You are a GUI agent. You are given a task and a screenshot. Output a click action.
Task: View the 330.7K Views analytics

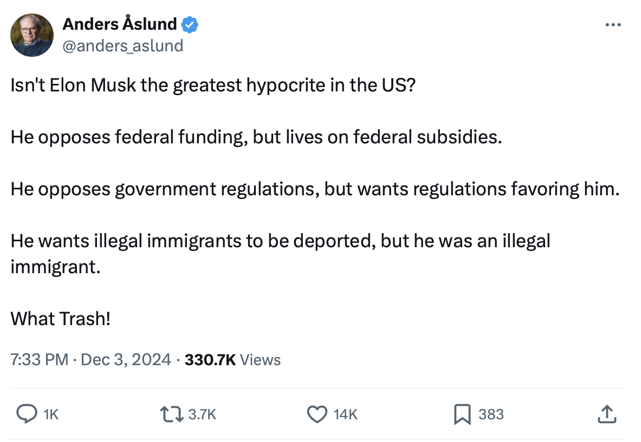tap(232, 360)
